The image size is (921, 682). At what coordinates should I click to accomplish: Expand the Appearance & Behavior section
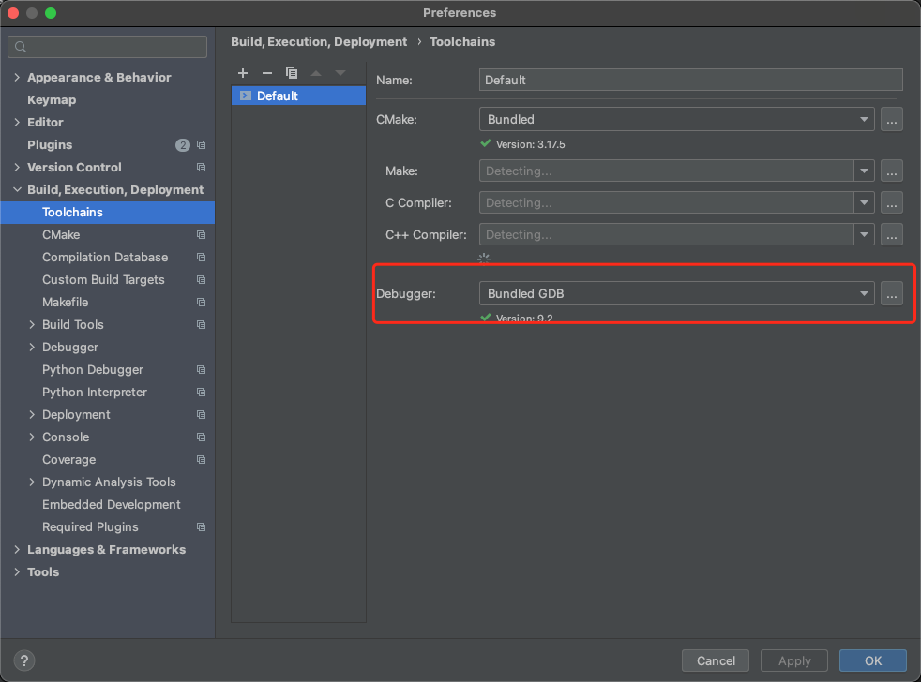17,77
